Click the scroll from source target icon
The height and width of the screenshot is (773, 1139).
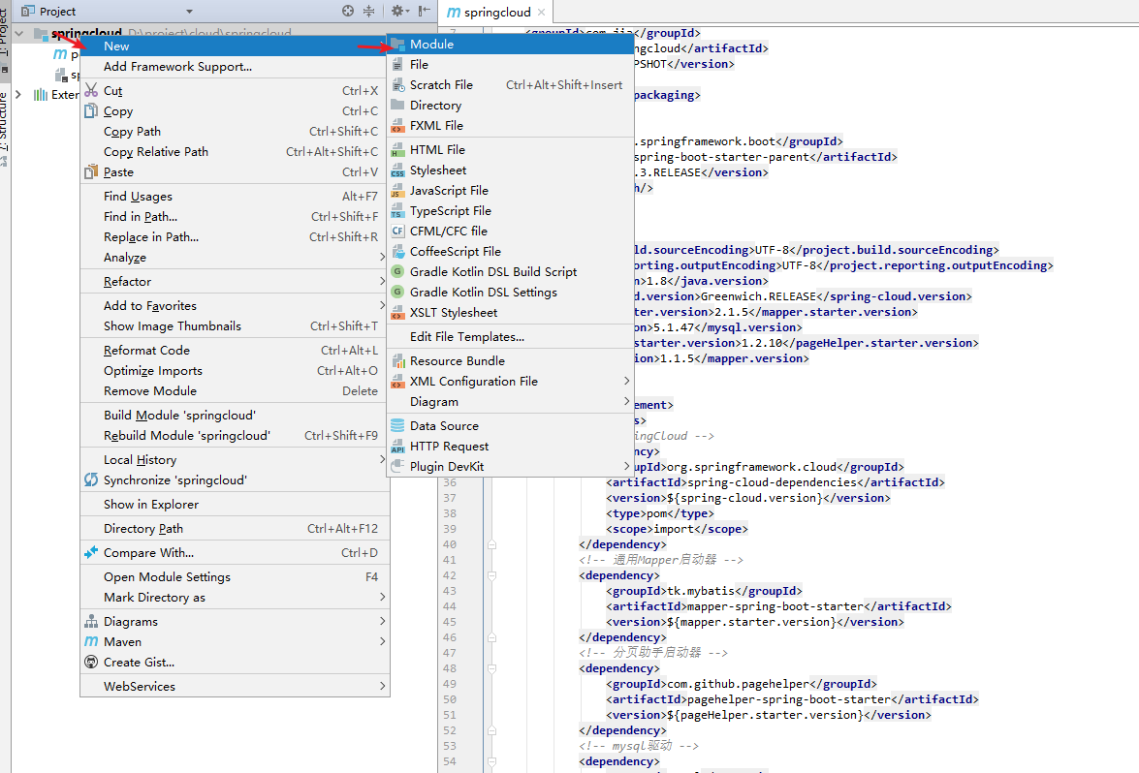tap(348, 11)
